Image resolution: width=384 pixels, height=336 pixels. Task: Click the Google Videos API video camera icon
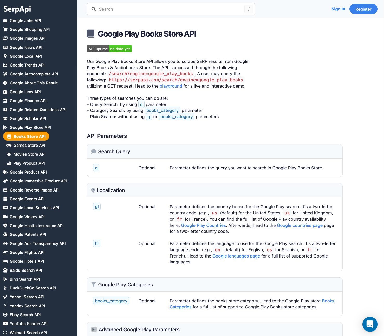(x=5, y=217)
